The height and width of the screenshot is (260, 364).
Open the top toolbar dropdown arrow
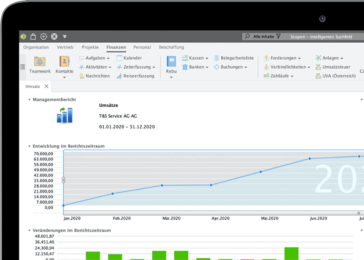pyautogui.click(x=65, y=37)
